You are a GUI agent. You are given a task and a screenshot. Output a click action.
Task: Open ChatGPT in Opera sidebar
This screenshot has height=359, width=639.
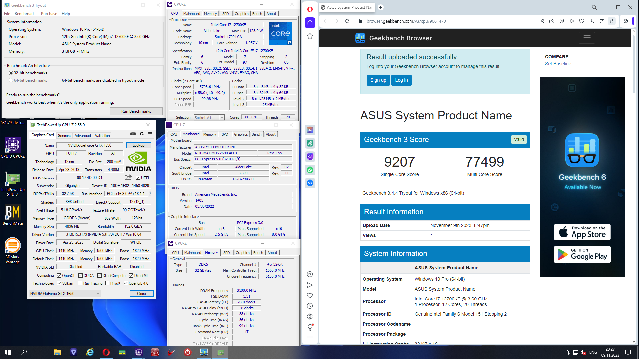[310, 143]
